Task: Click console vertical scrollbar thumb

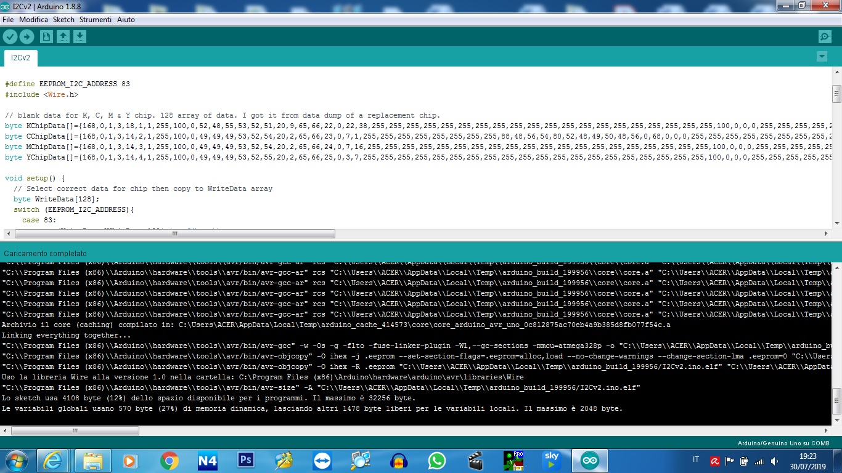Action: pyautogui.click(x=836, y=401)
